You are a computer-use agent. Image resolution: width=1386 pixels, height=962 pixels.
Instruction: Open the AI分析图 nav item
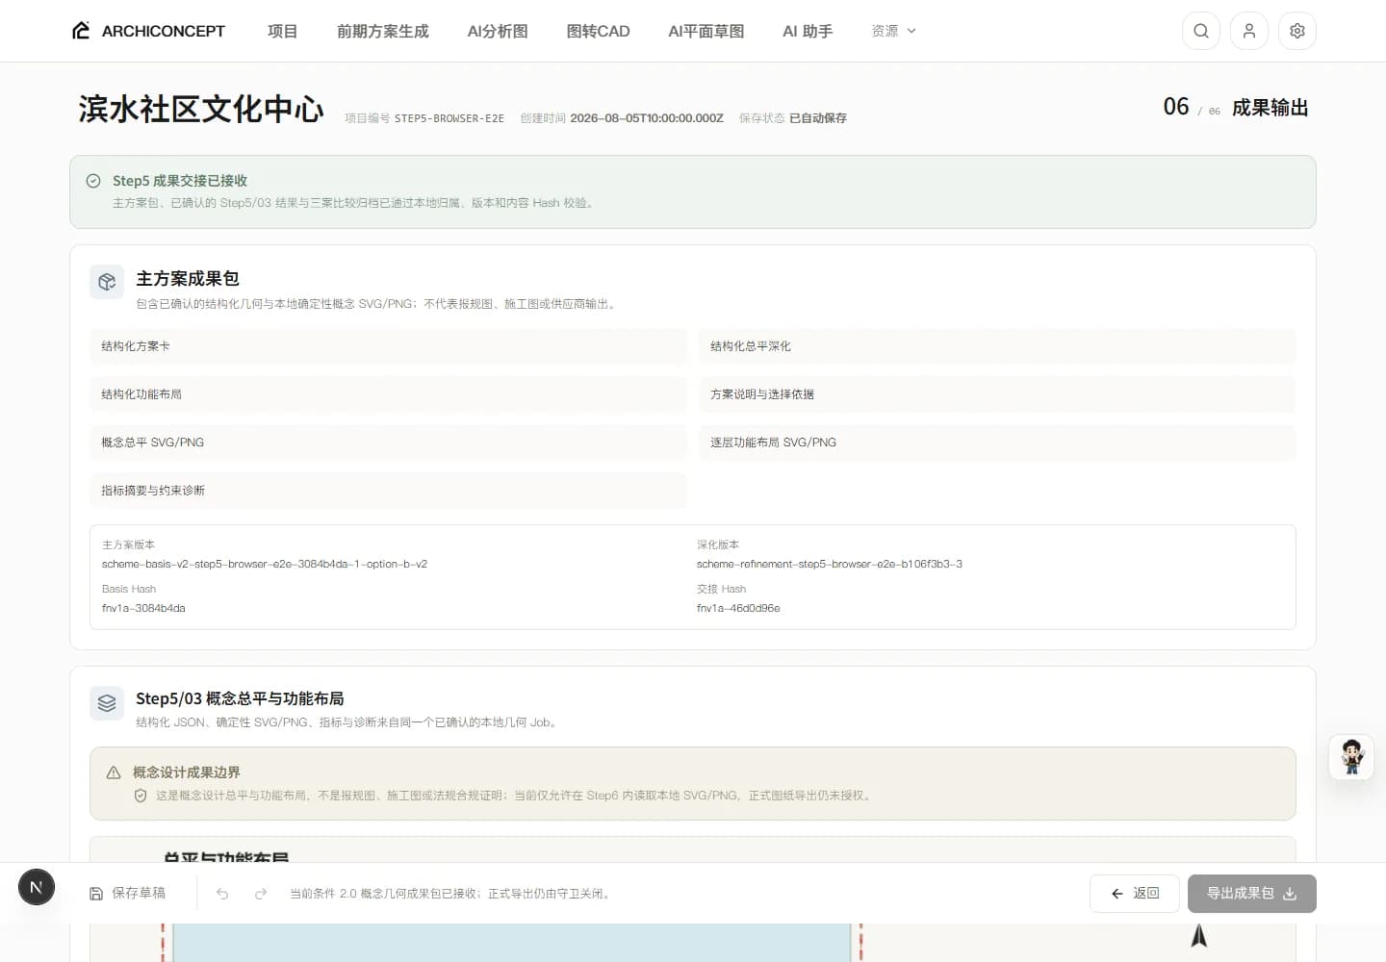point(498,31)
